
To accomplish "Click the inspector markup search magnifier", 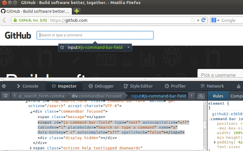I will pyautogui.click(x=201, y=96).
